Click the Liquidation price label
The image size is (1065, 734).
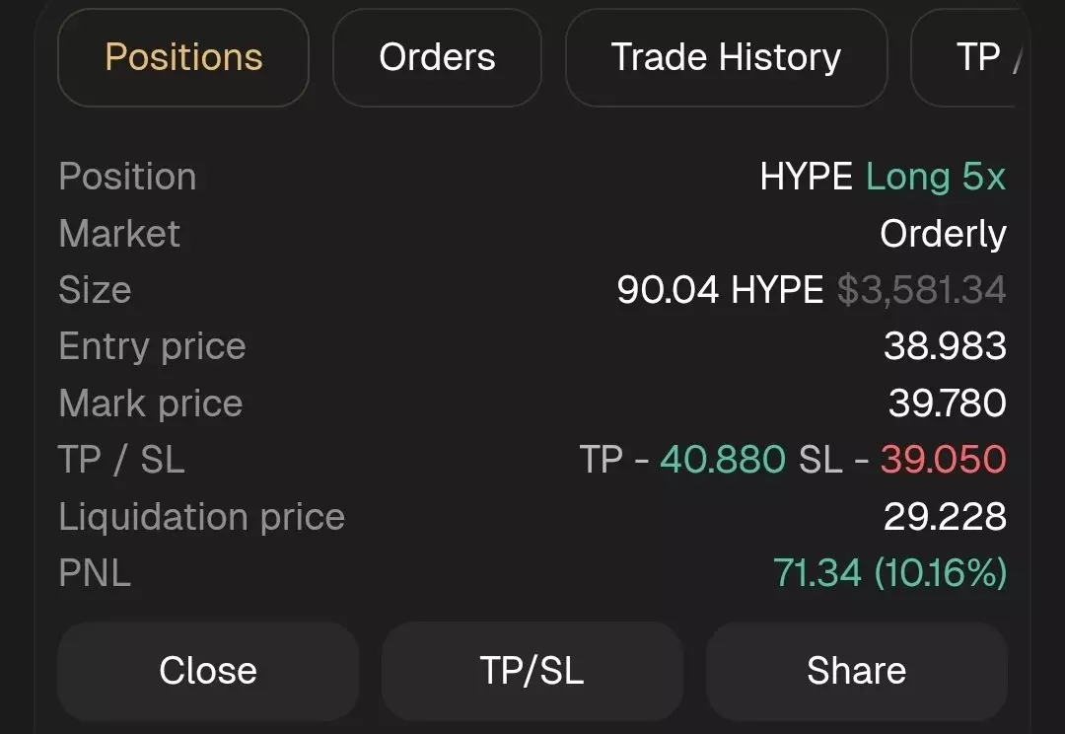tap(201, 517)
